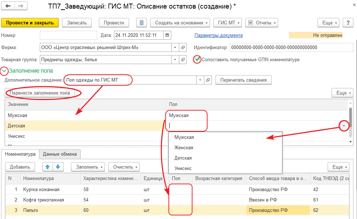Click the help question mark button

tap(348, 23)
